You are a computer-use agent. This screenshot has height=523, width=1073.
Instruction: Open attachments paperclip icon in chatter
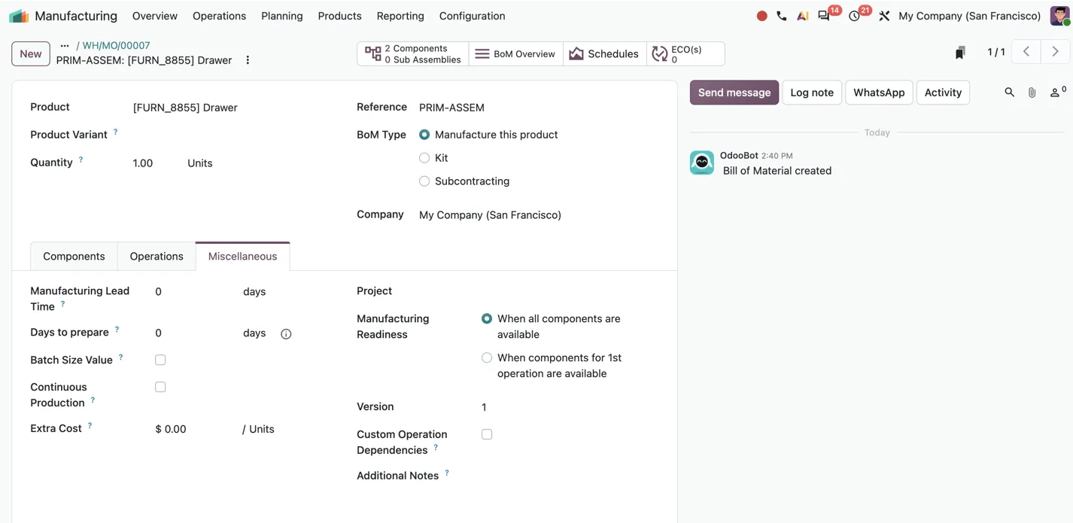point(1032,93)
